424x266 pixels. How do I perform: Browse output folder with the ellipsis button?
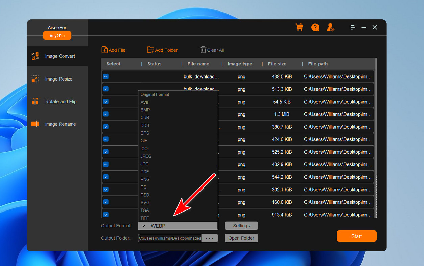point(210,238)
